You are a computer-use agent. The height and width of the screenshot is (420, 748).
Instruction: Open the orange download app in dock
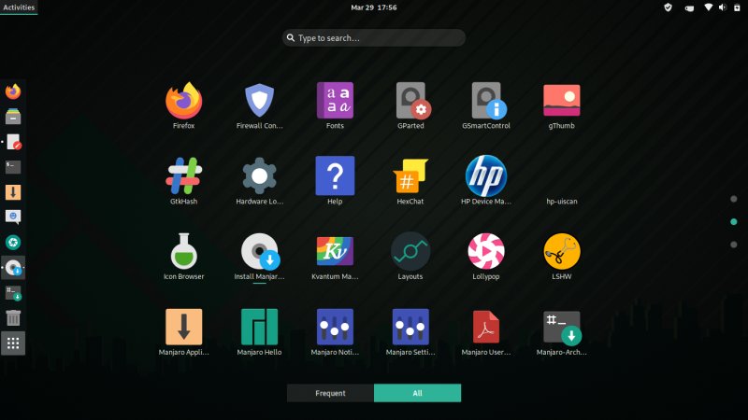tap(13, 192)
